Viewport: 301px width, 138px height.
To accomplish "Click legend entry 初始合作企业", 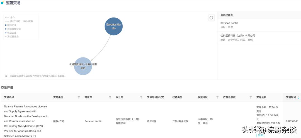I will tap(13, 29).
